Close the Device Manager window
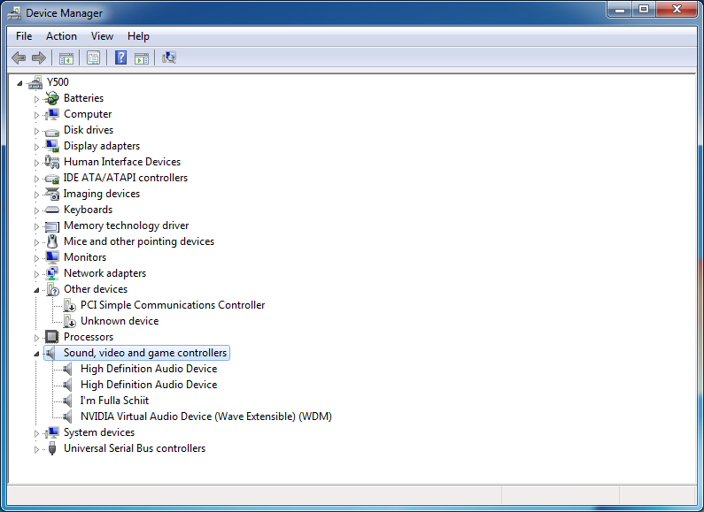The height and width of the screenshot is (512, 704). tap(677, 9)
